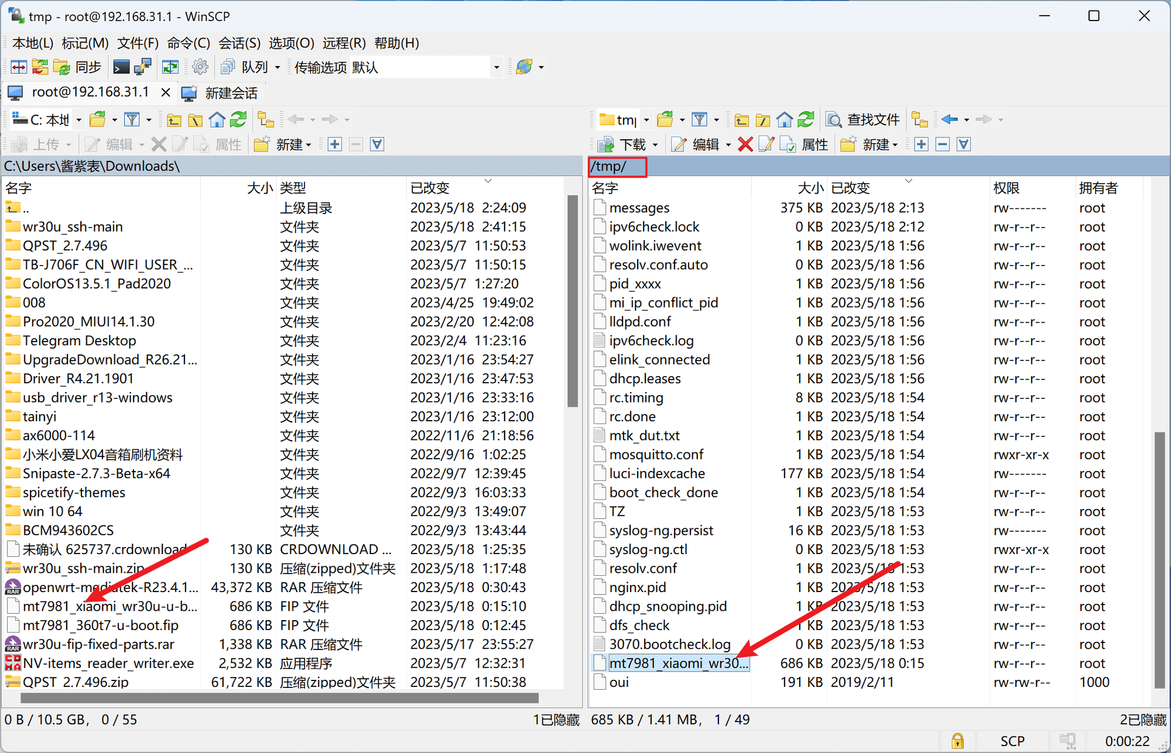Click the lock icon in the status bar
This screenshot has width=1171, height=753.
click(958, 741)
